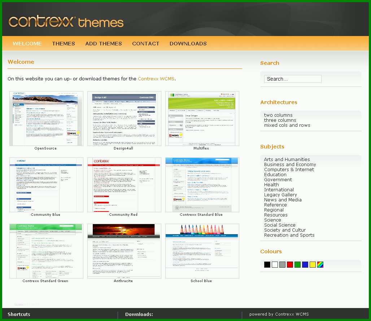
Task: Open the Welcome menu item
Action: pyautogui.click(x=27, y=44)
